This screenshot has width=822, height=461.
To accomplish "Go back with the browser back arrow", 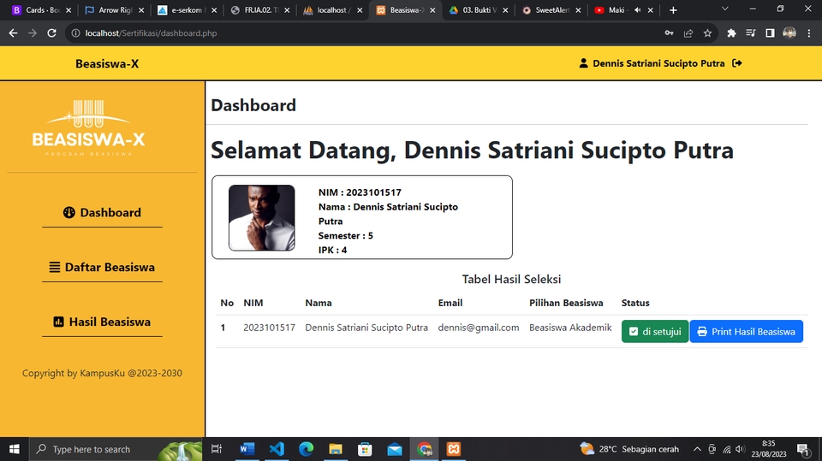I will point(13,33).
